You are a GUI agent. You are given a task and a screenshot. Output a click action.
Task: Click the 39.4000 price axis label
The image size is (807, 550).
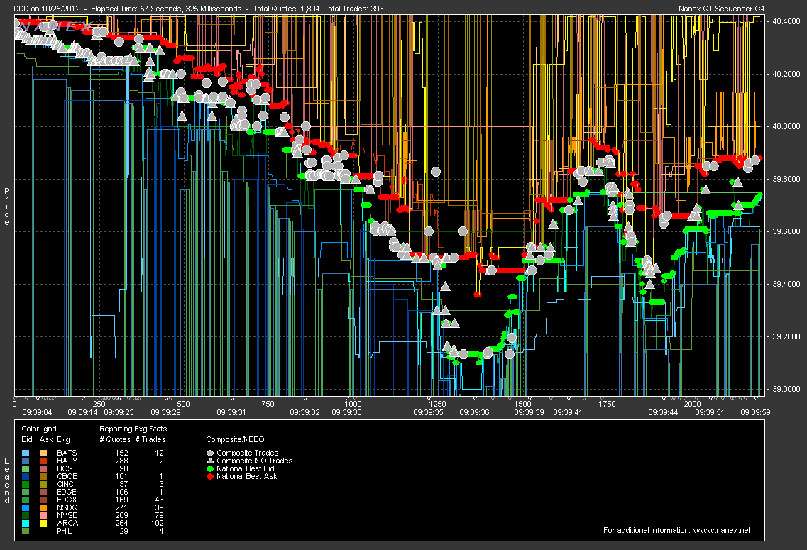point(786,284)
